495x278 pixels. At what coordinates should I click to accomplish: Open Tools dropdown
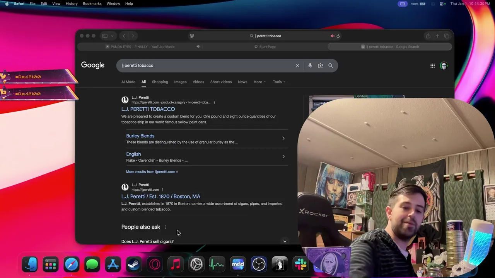[279, 82]
